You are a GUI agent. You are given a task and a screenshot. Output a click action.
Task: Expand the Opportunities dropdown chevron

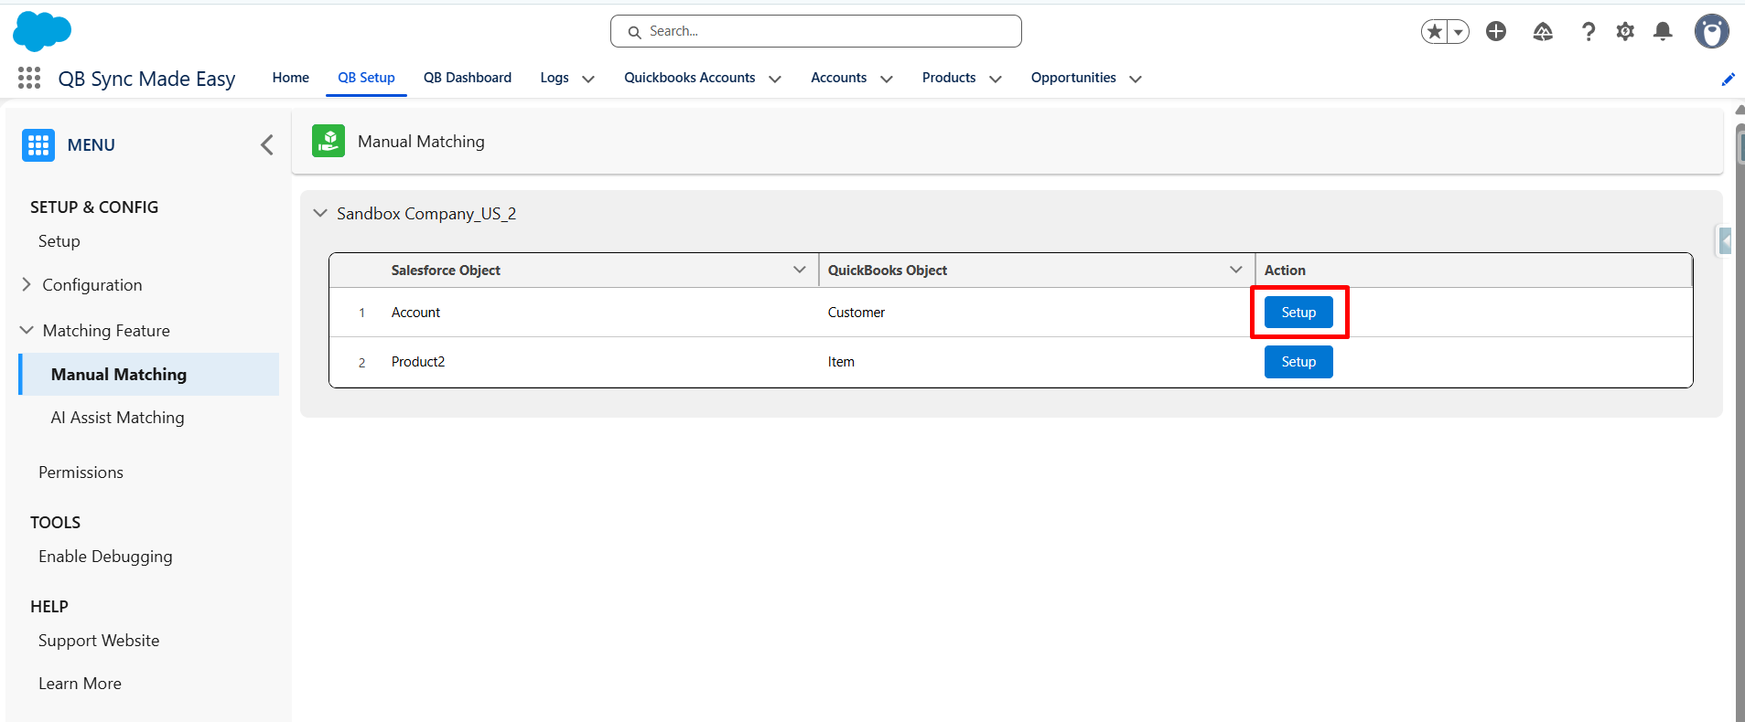[1136, 79]
